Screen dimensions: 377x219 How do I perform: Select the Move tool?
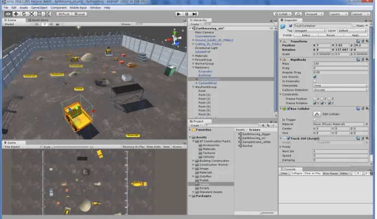(x=16, y=14)
